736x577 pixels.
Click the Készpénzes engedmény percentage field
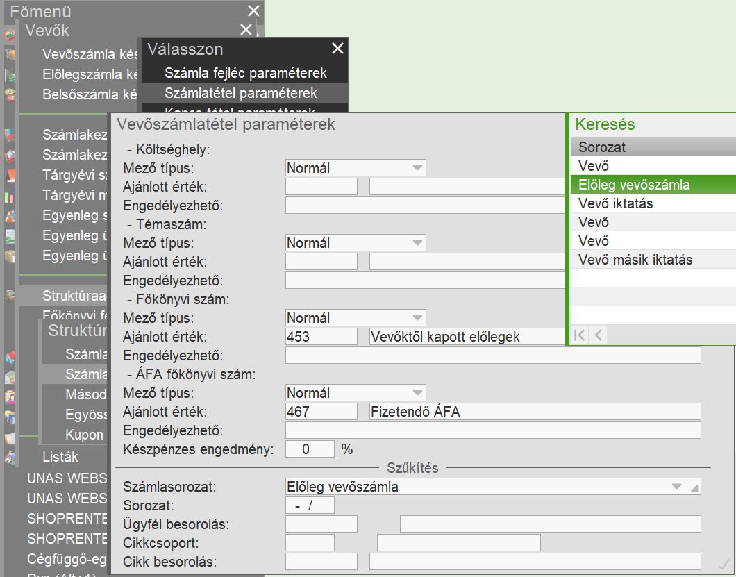(310, 449)
